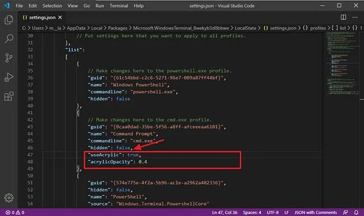
Task: Open the notifications bell
Action: [356, 212]
